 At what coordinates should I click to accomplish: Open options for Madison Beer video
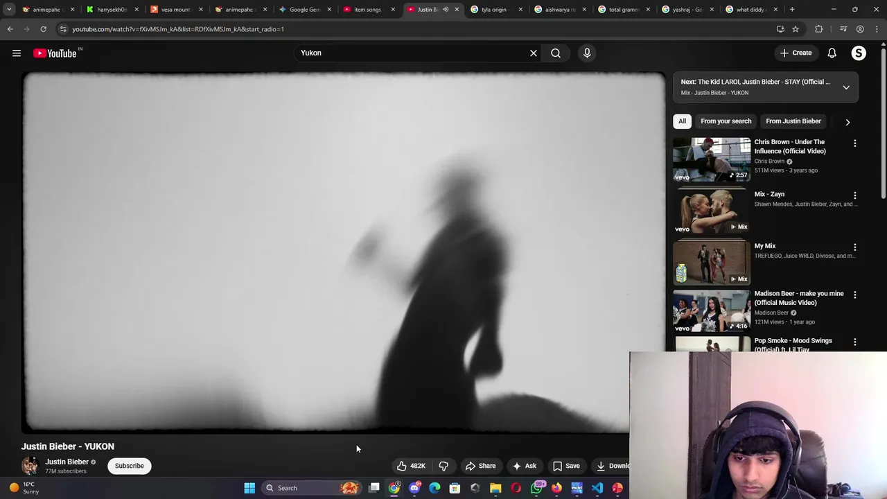(x=855, y=295)
